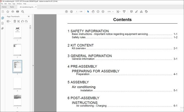
Task: Toggle the Page Thumbnails sidebar icon
Action: (x=2, y=18)
